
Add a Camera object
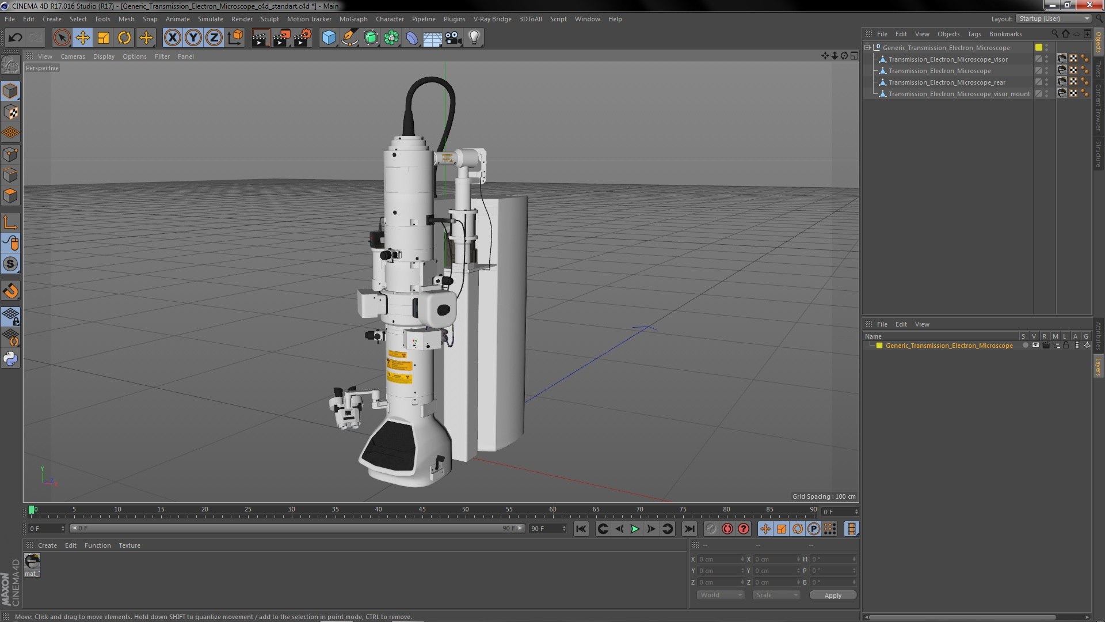453,38
